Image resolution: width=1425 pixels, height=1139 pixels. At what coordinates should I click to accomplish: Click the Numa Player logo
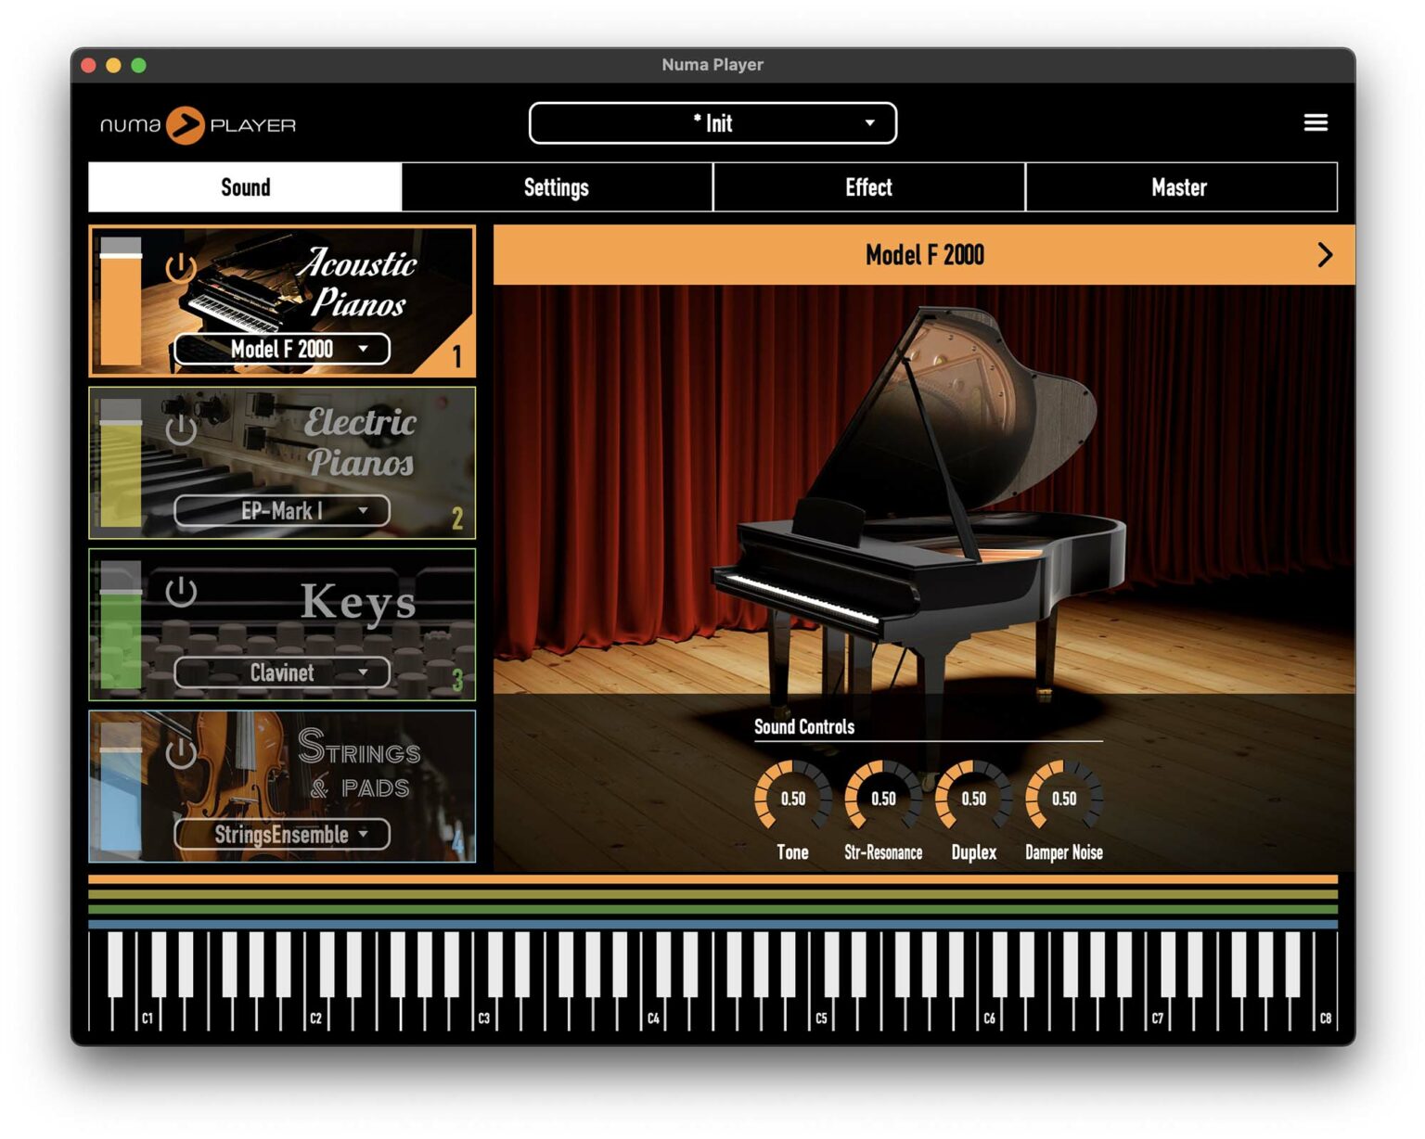click(x=198, y=125)
